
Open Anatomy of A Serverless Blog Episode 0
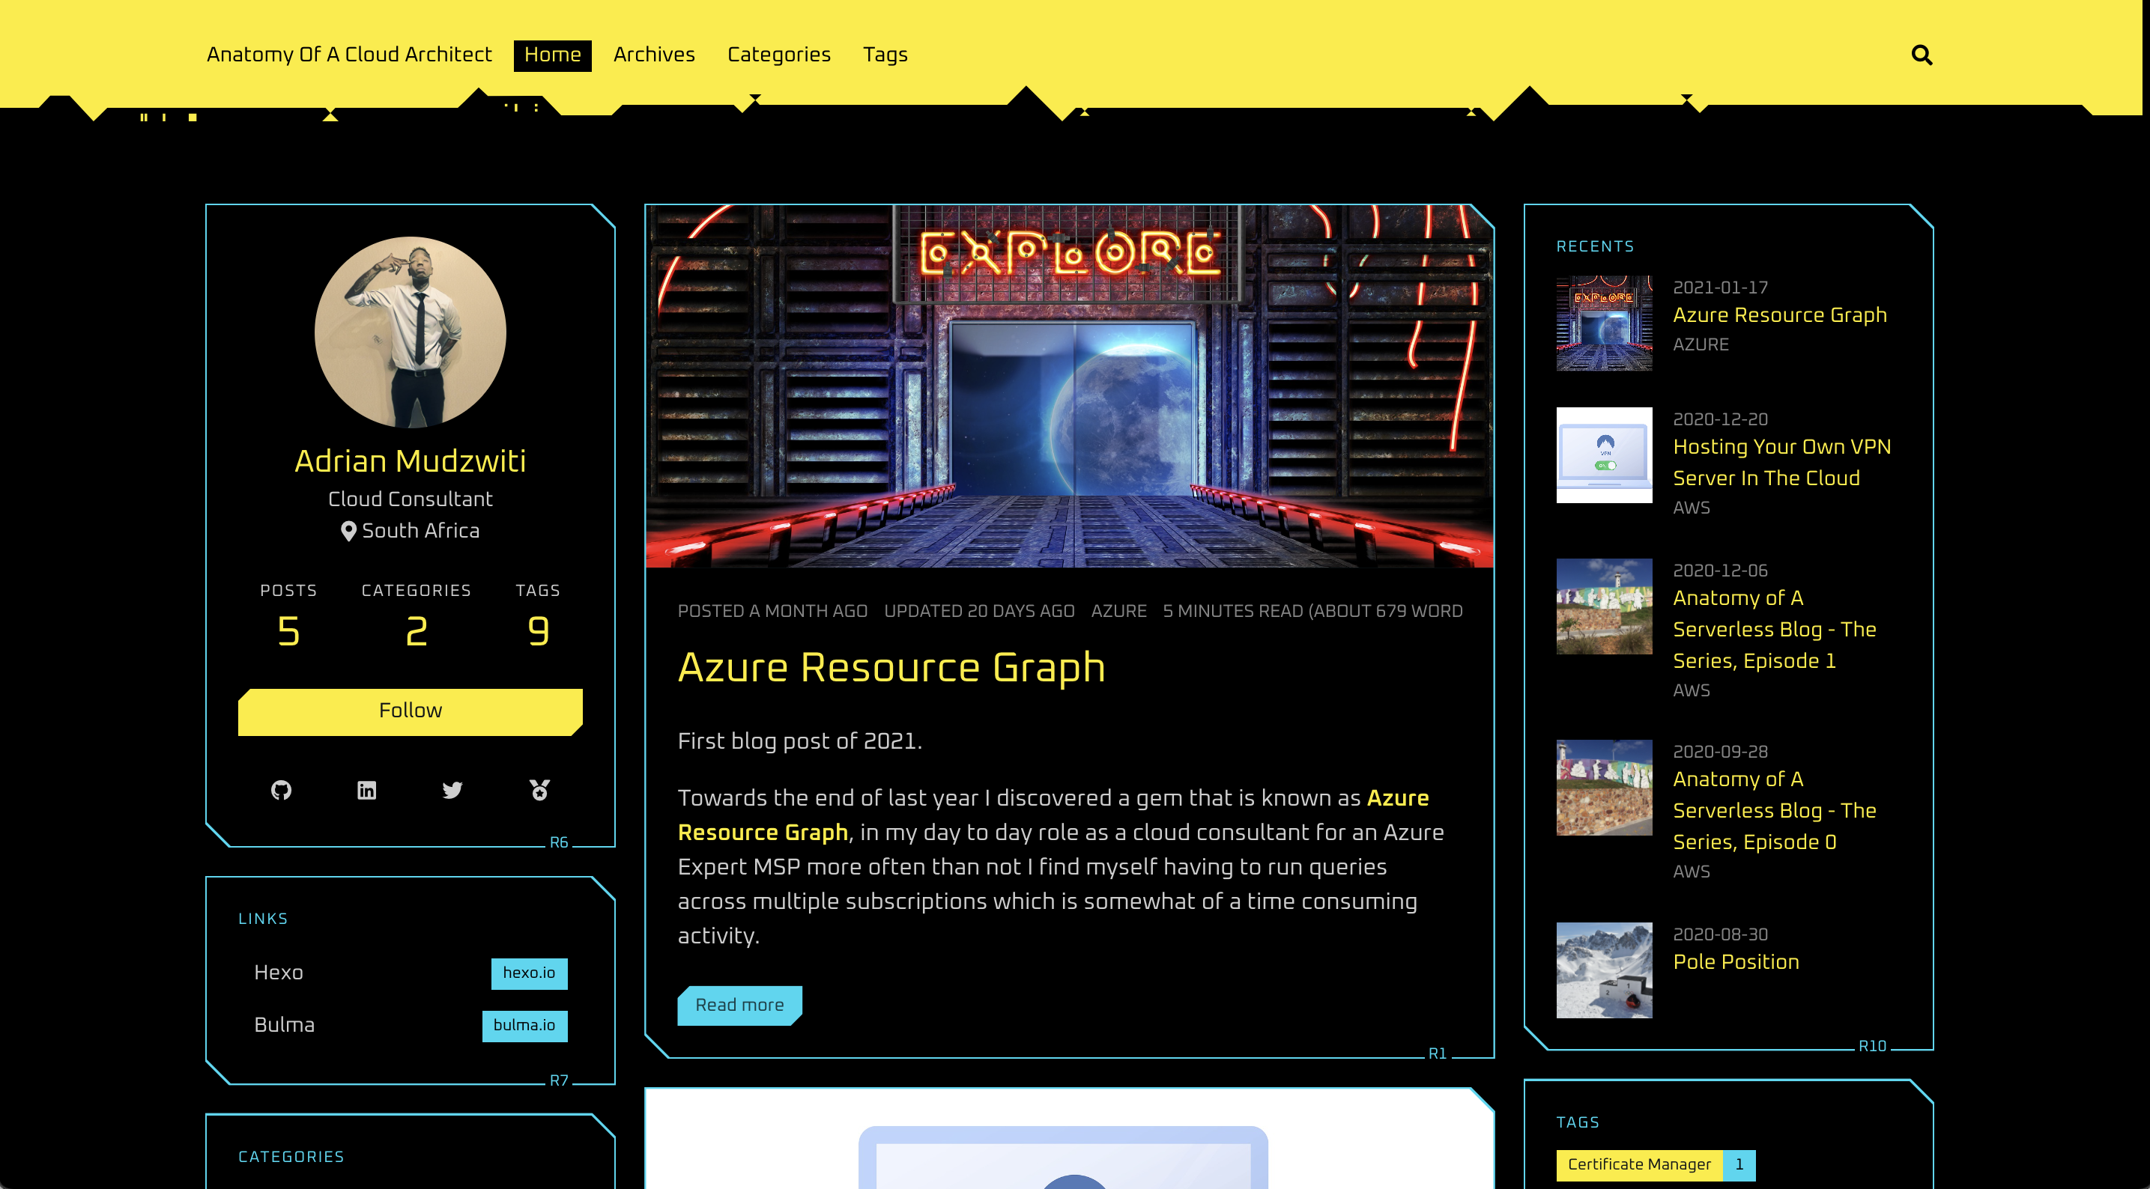pos(1774,810)
